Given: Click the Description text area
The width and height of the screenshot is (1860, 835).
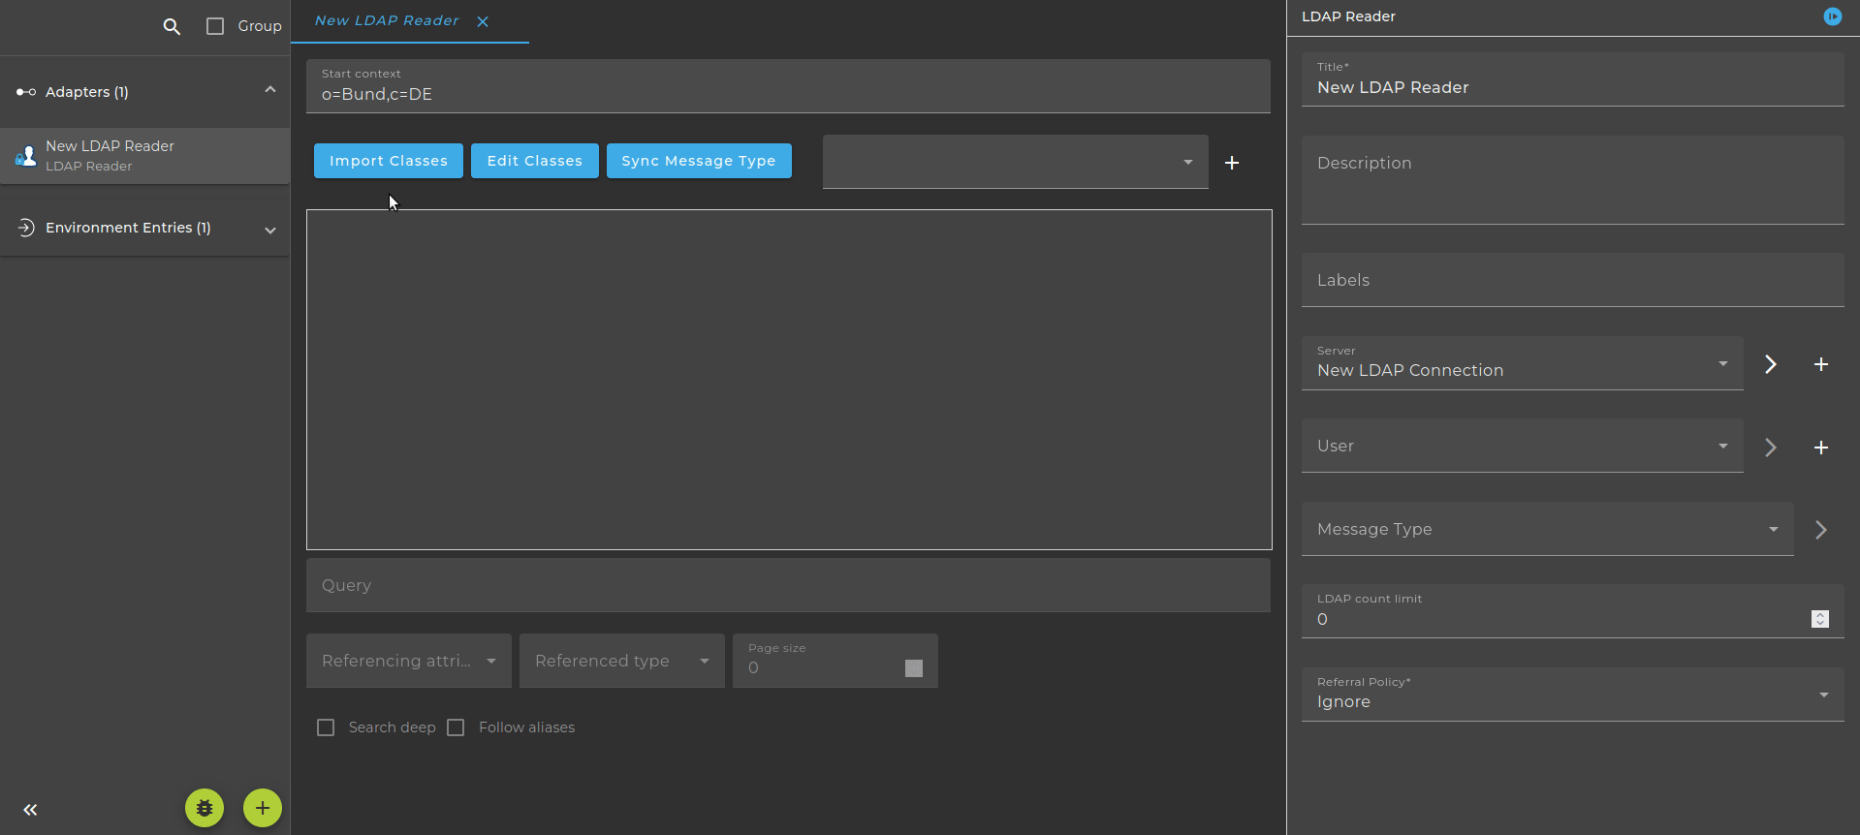Looking at the screenshot, I should pos(1572,180).
